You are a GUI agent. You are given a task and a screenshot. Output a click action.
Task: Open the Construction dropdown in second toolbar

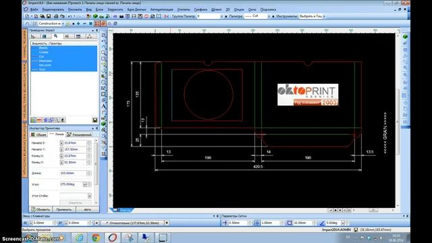click(x=63, y=24)
